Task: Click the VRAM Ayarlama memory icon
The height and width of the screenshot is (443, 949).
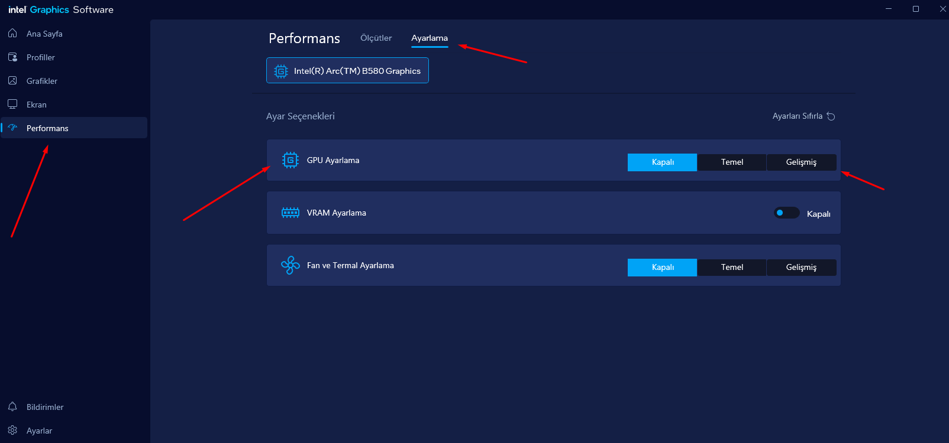Action: point(290,213)
